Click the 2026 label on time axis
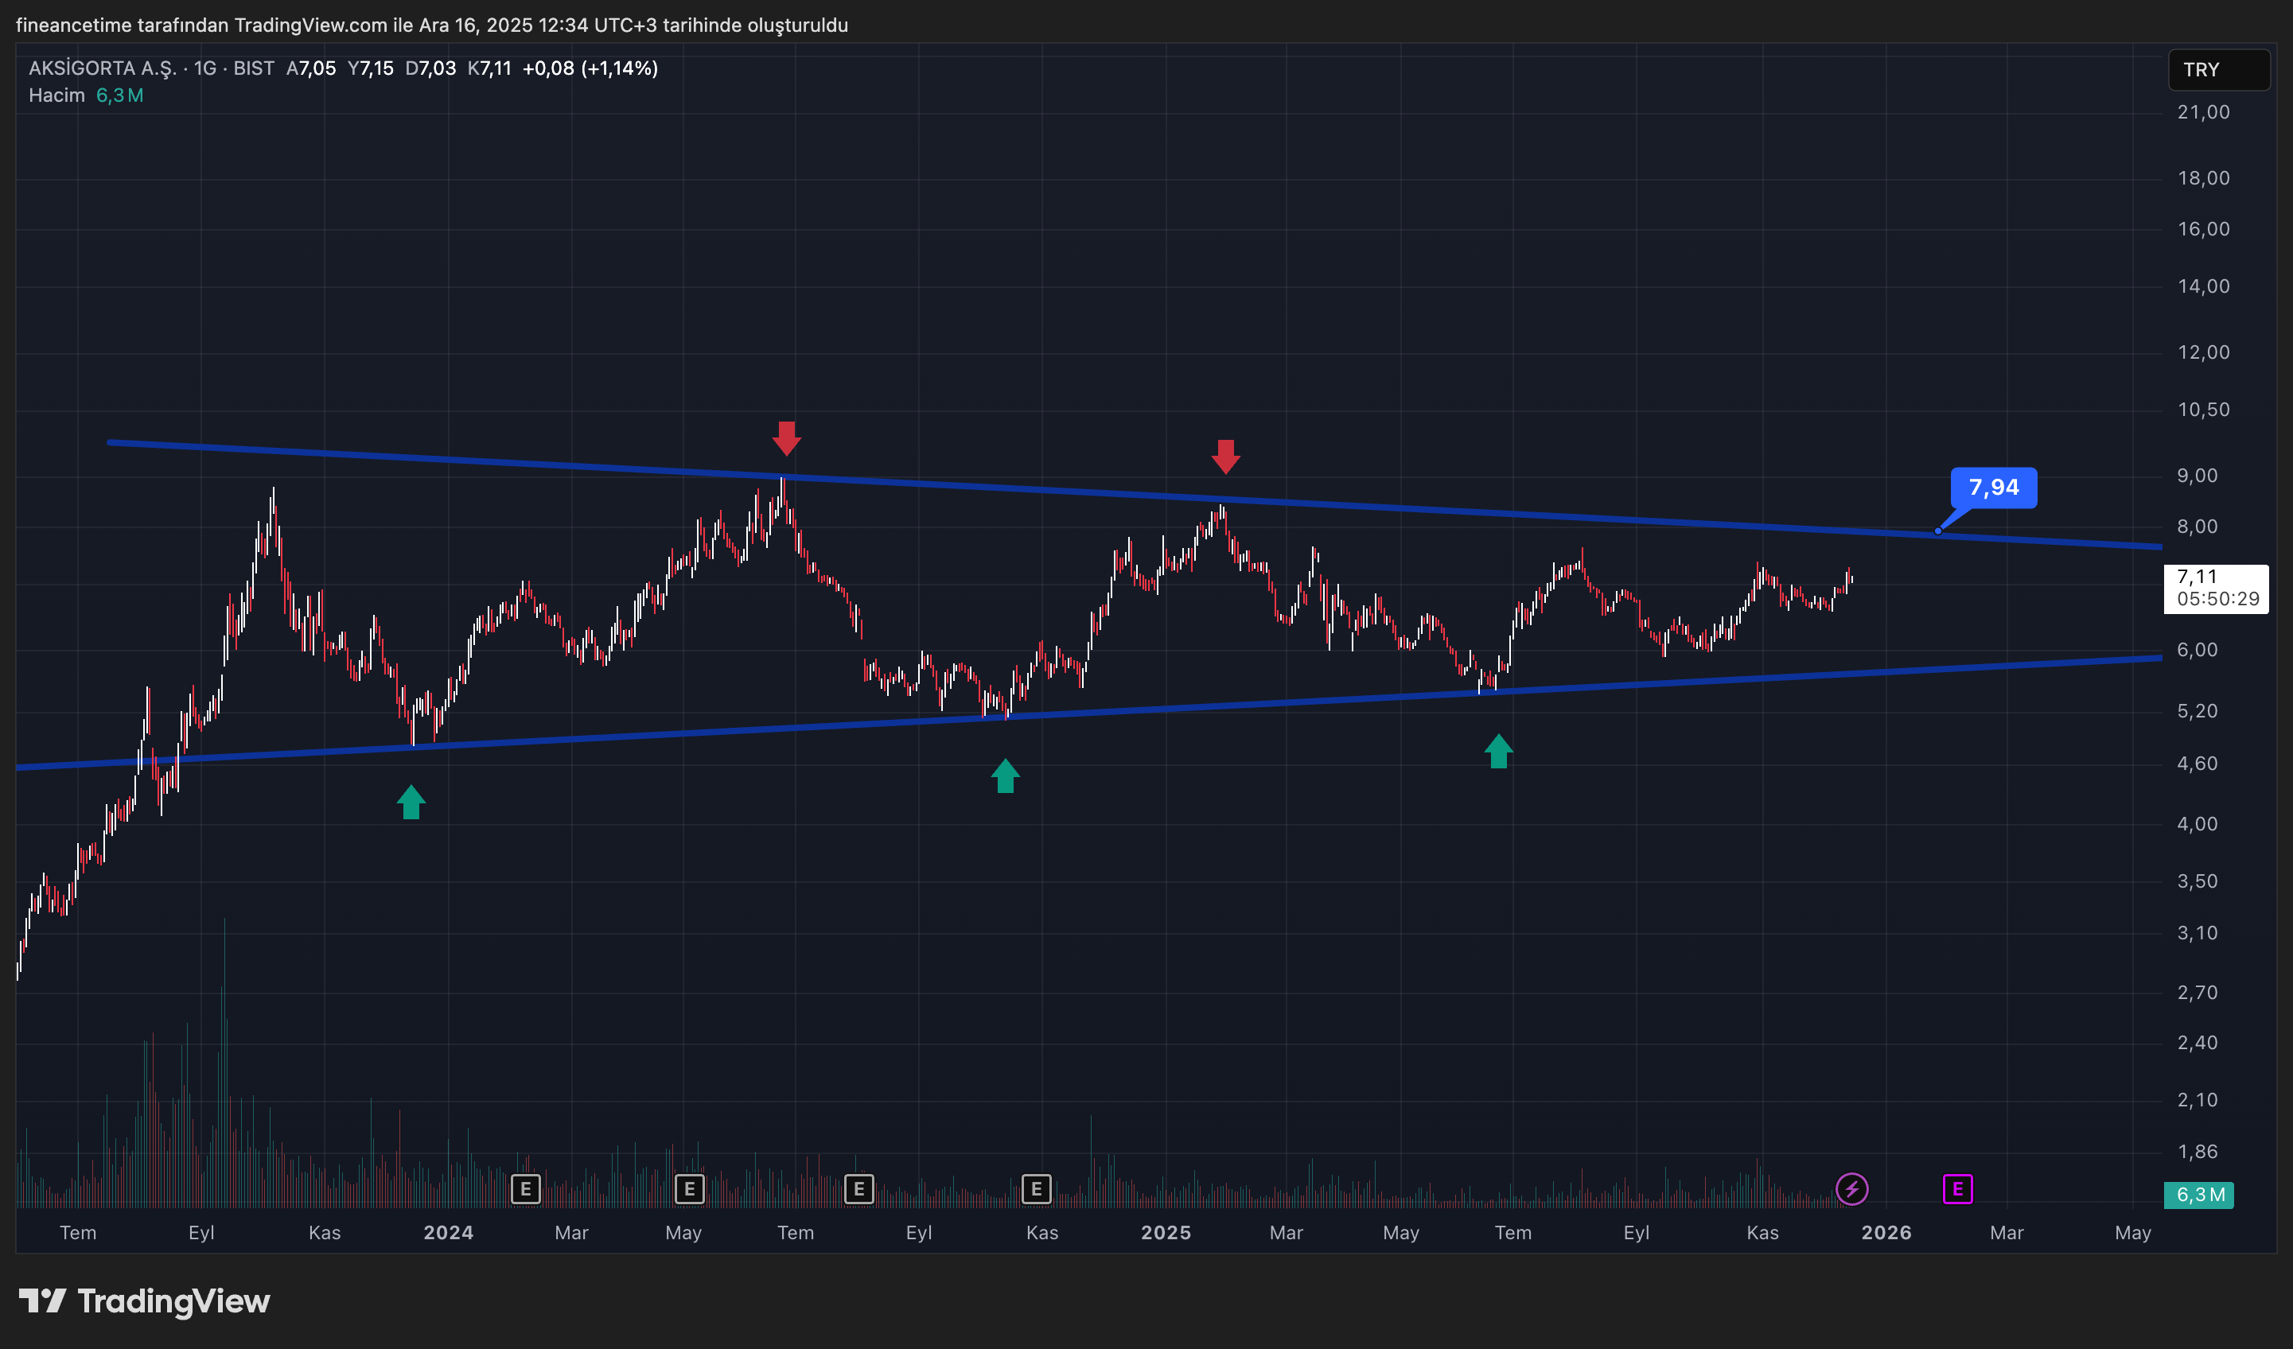This screenshot has width=2293, height=1349. point(1886,1233)
